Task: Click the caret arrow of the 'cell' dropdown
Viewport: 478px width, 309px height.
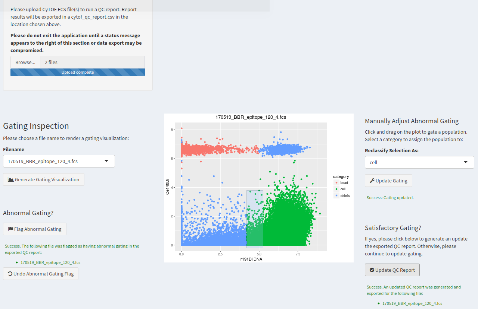Action: click(466, 162)
